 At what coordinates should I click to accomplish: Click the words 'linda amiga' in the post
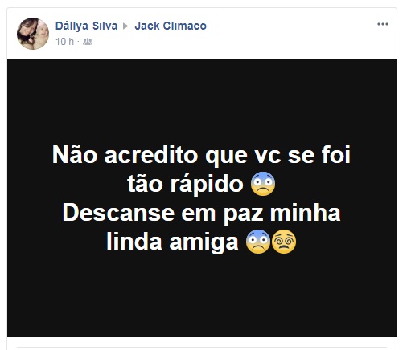172,242
